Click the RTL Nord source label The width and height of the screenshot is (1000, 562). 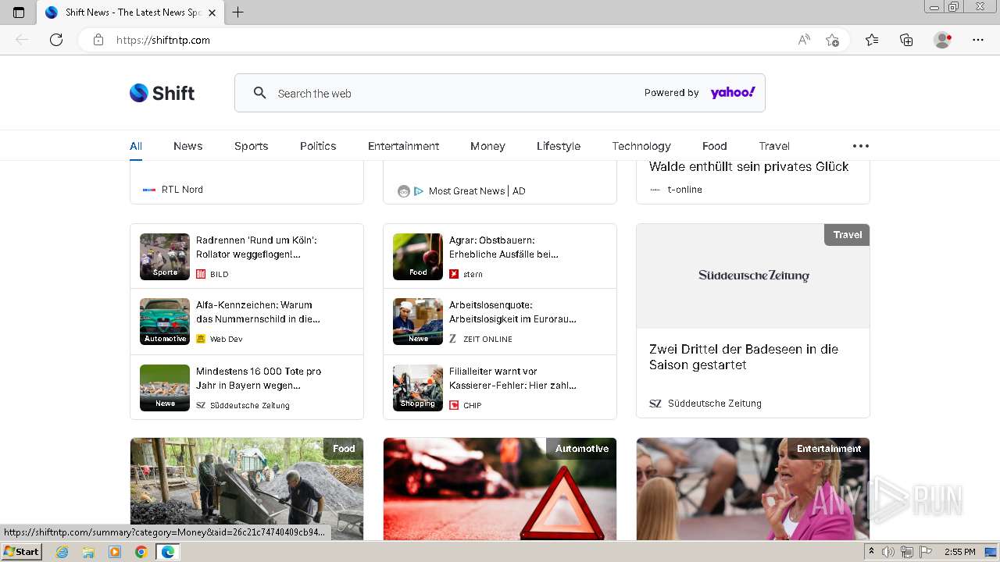coord(182,189)
